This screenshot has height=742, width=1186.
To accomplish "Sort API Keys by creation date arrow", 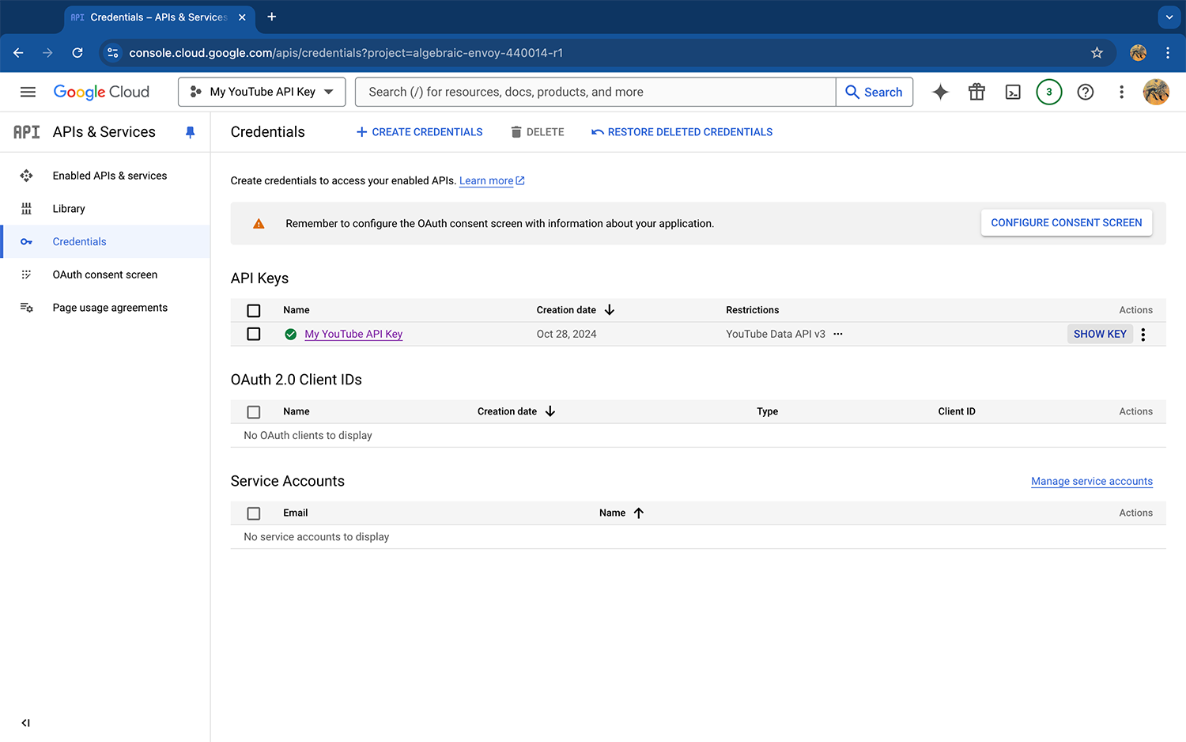I will [610, 310].
